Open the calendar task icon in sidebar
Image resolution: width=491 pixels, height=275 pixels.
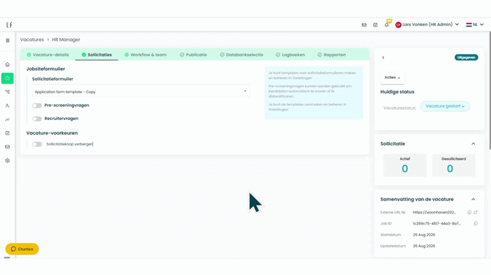[7, 133]
